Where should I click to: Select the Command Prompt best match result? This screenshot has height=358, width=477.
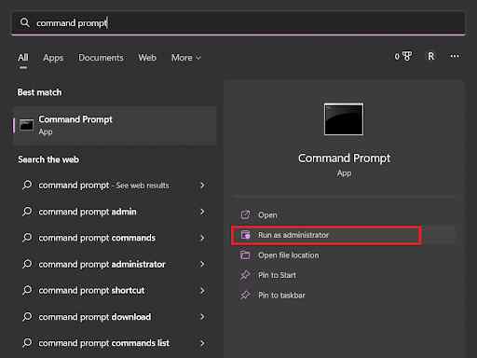point(115,126)
